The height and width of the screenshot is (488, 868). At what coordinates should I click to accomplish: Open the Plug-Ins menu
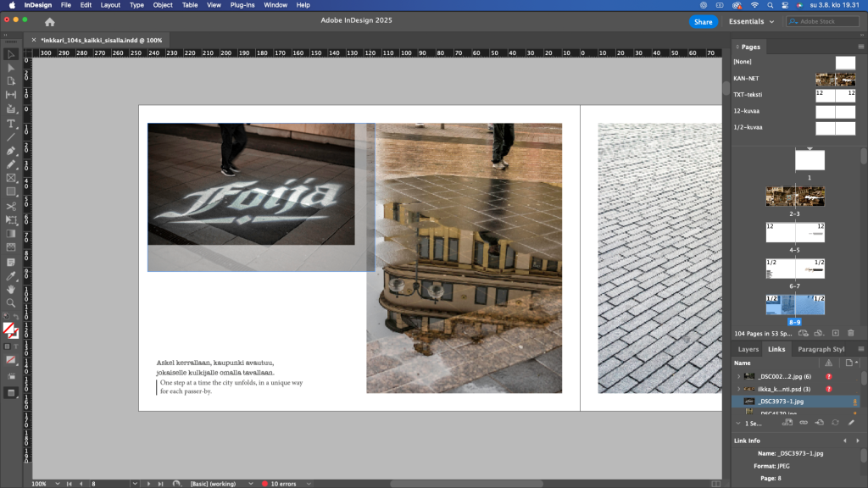[242, 5]
